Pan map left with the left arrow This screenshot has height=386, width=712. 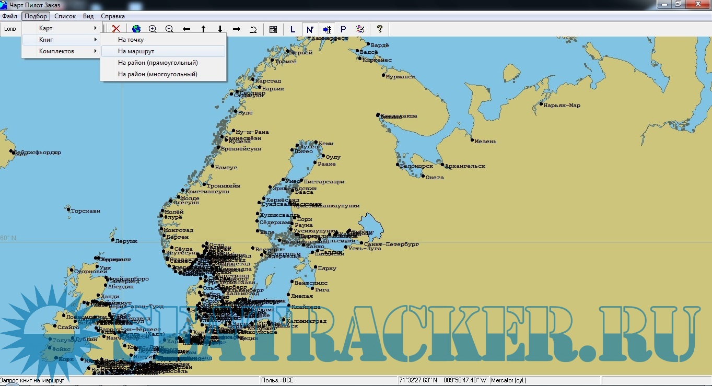[186, 29]
